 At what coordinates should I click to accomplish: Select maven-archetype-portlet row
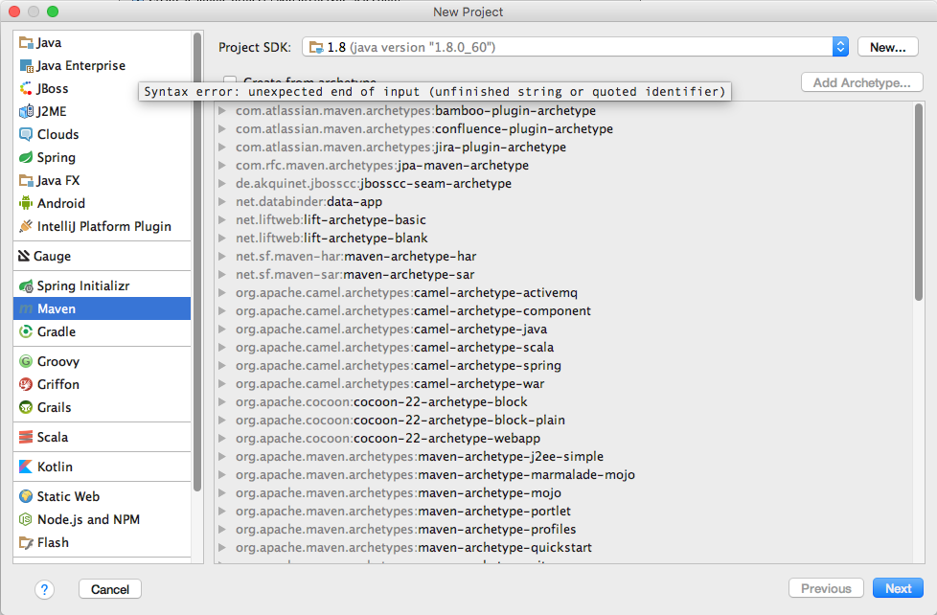(x=563, y=511)
